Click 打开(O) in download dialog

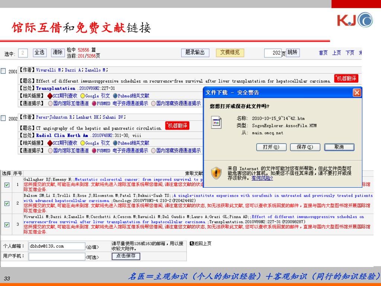click(271, 147)
